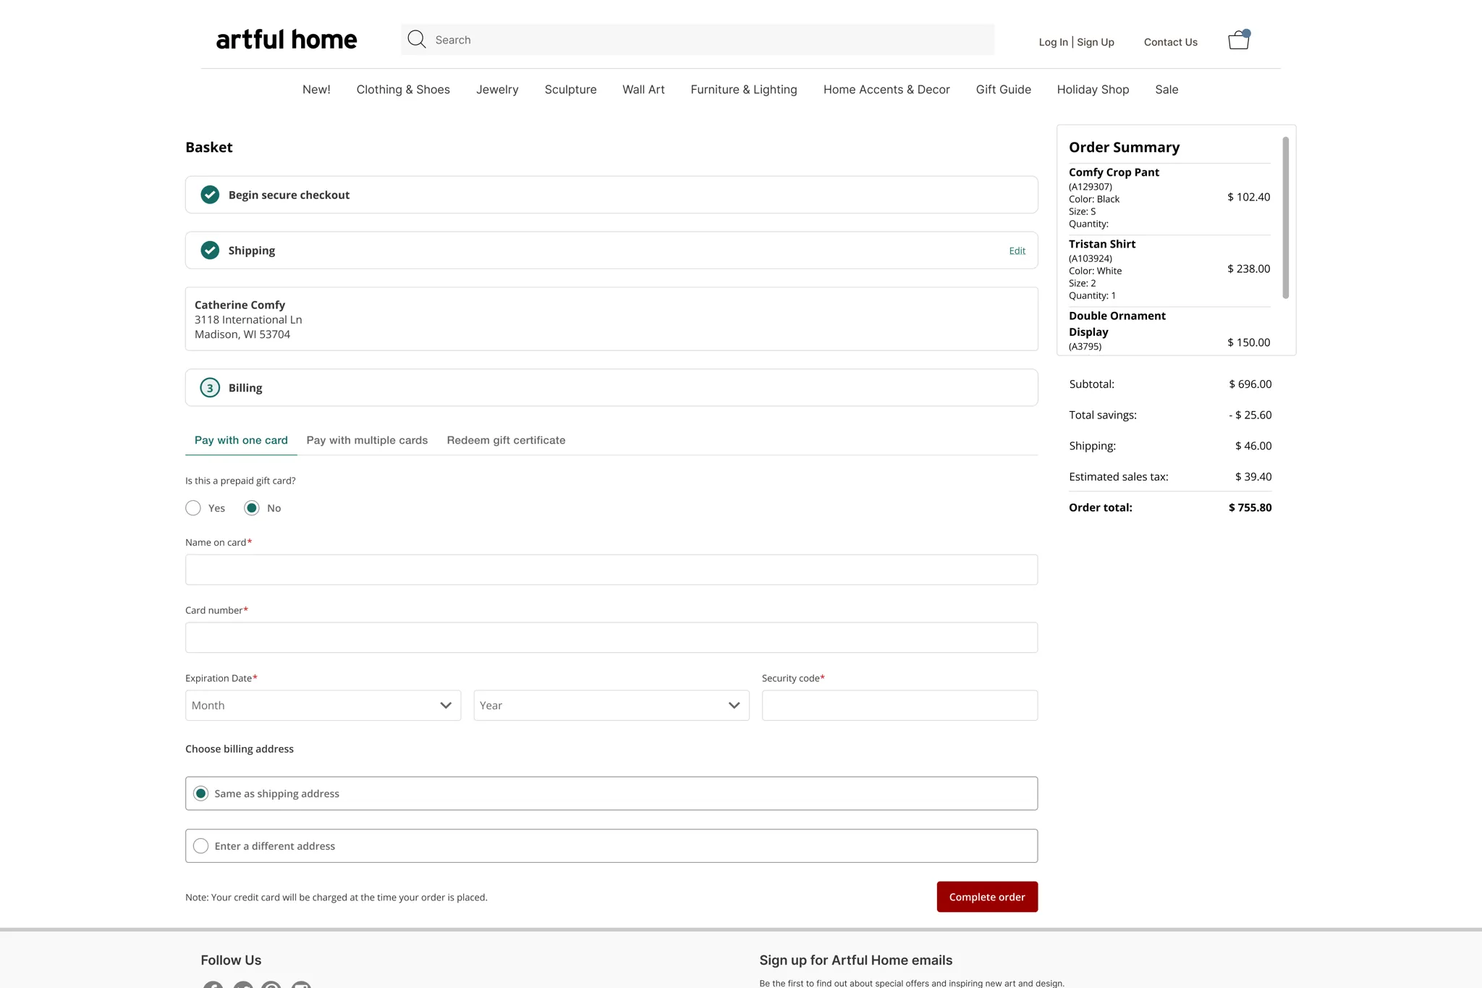Choose Same as shipping address option

(201, 793)
